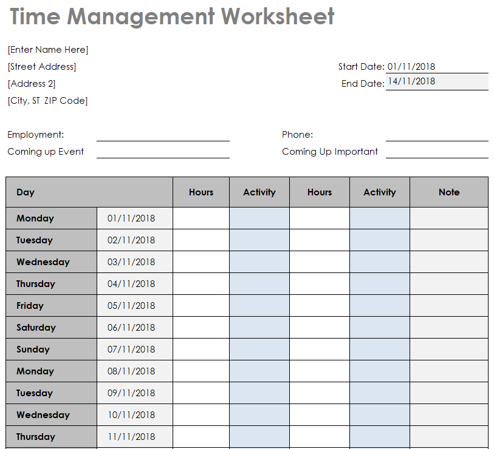Click the 11/11/2018 date cell

[x=135, y=437]
